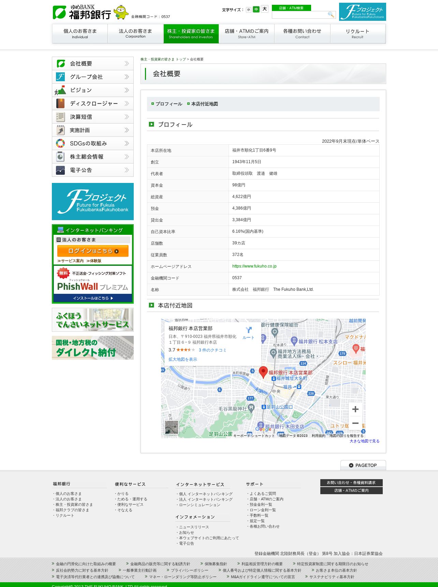This screenshot has height=587, width=438.
Task: Open 国税・地方税のダイレクト納付 banner
Action: click(x=93, y=348)
